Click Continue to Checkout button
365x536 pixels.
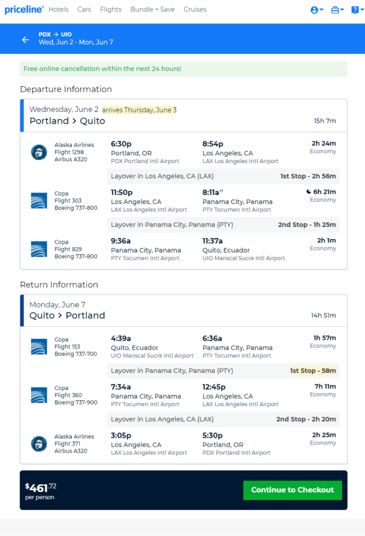(293, 490)
